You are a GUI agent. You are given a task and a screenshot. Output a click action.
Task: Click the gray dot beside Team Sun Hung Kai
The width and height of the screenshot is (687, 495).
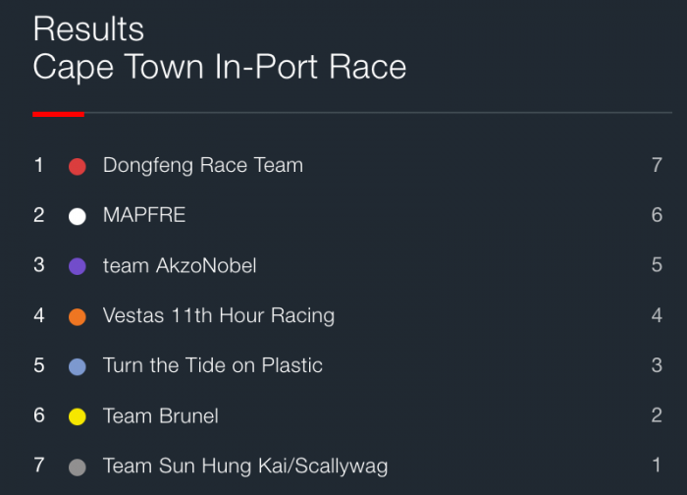click(78, 467)
